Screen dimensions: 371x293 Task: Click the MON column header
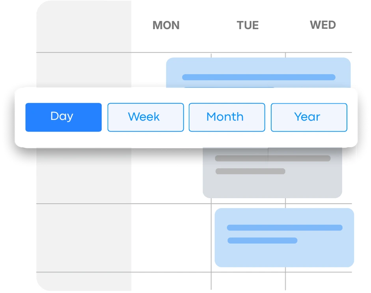click(166, 25)
